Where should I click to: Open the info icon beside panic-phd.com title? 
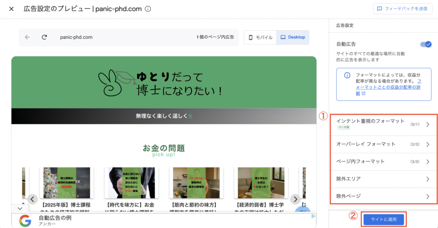click(148, 9)
